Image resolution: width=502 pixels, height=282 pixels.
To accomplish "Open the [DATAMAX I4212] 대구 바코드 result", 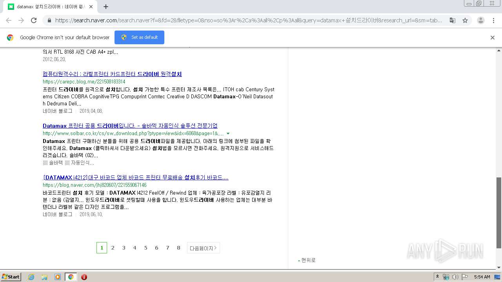I will (x=136, y=177).
